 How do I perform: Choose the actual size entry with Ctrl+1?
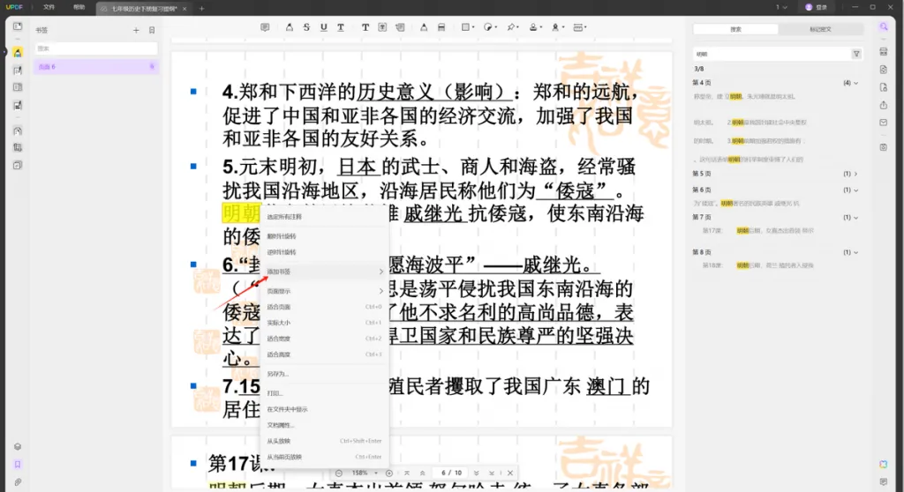coord(325,323)
